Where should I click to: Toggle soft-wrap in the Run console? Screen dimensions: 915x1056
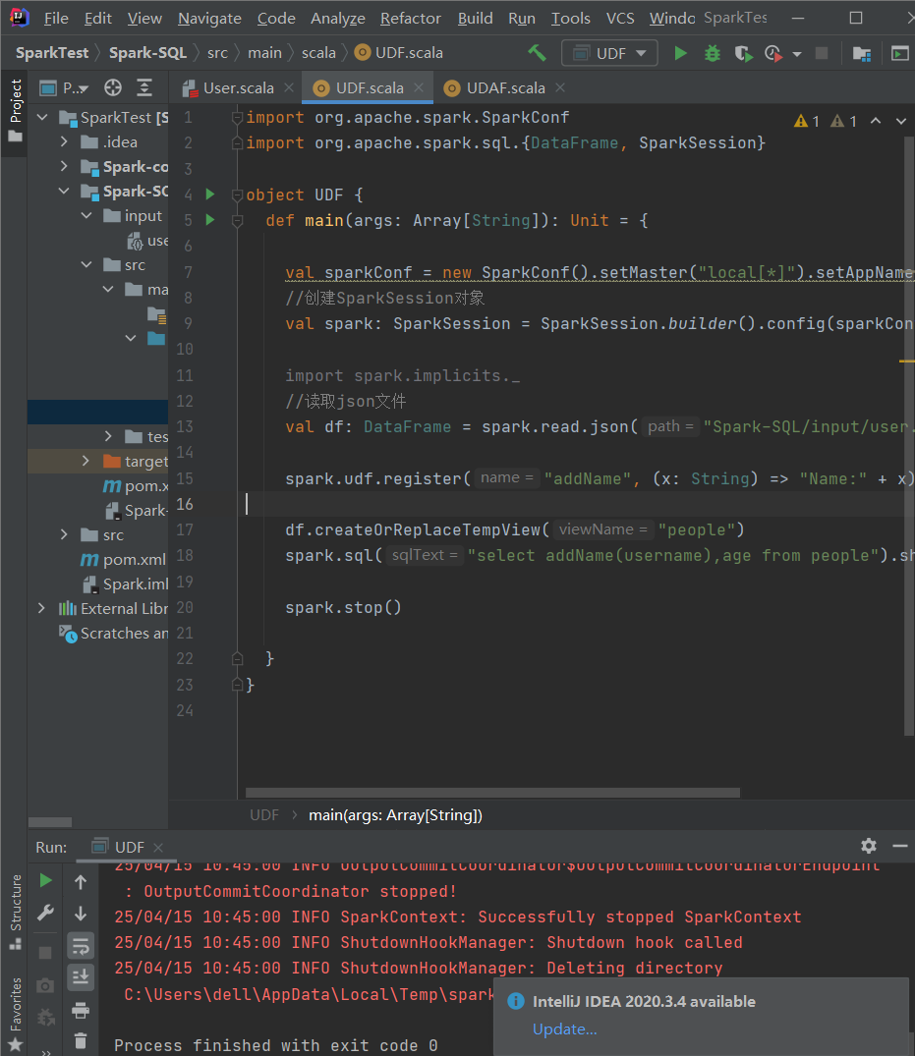pyautogui.click(x=81, y=946)
